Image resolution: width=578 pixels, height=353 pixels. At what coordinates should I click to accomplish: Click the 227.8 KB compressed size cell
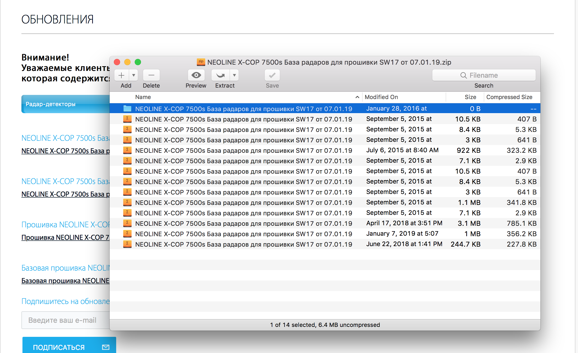point(521,244)
